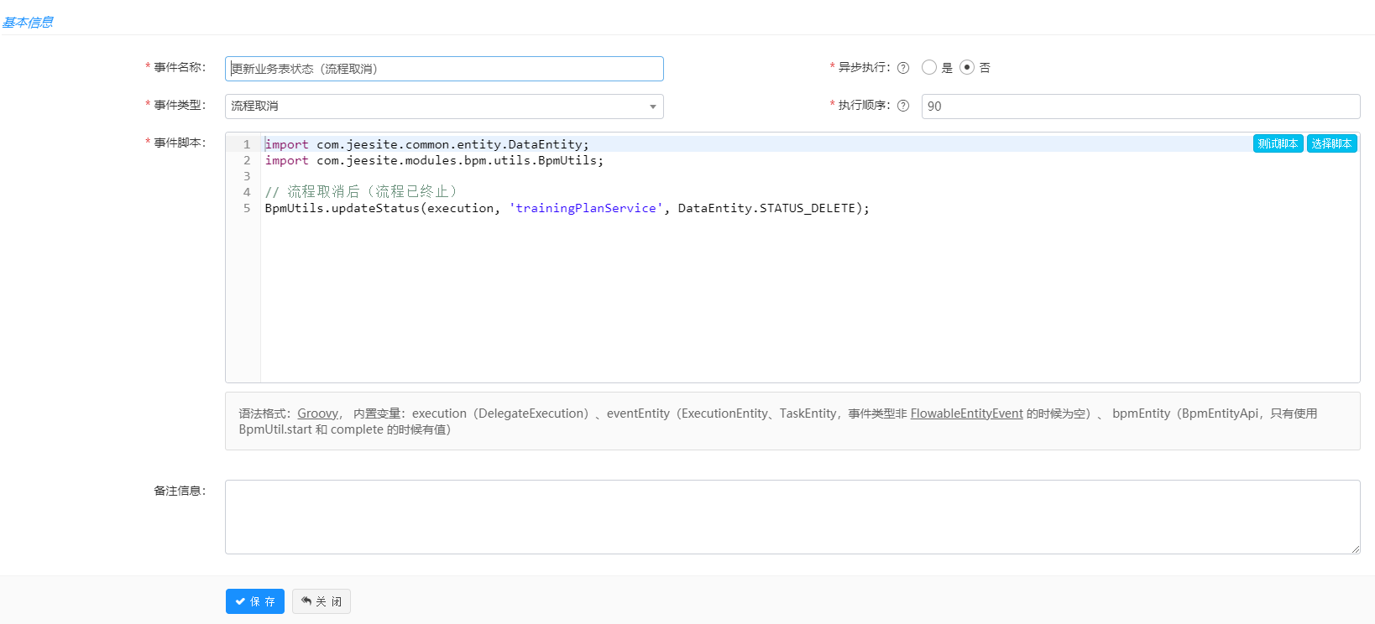The height and width of the screenshot is (624, 1375).
Task: Close the form with 关闭 button
Action: point(322,601)
